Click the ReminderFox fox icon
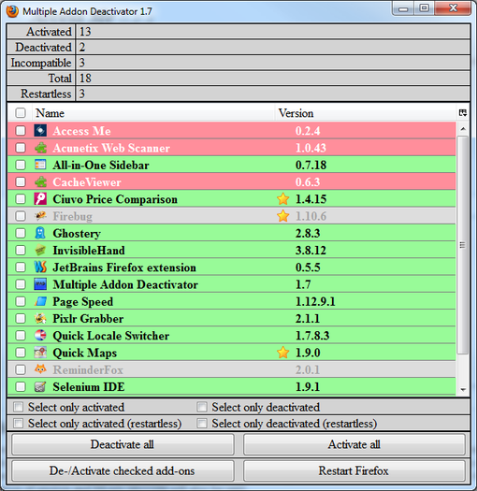 click(40, 369)
